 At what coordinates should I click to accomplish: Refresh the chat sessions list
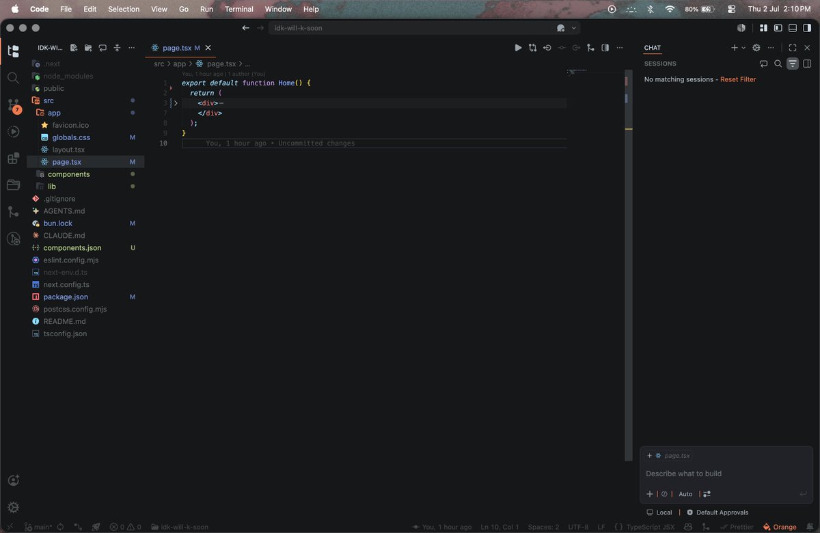click(763, 64)
